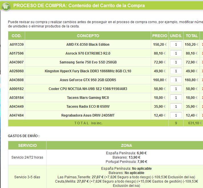Select product code A011339
This screenshot has height=188, width=203.
(x=17, y=45)
